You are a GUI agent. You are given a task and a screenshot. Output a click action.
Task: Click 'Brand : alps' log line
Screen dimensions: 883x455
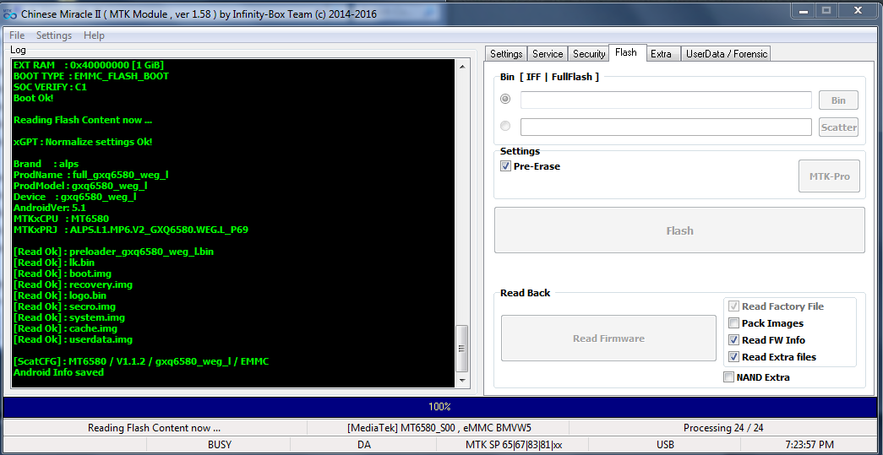click(x=46, y=164)
